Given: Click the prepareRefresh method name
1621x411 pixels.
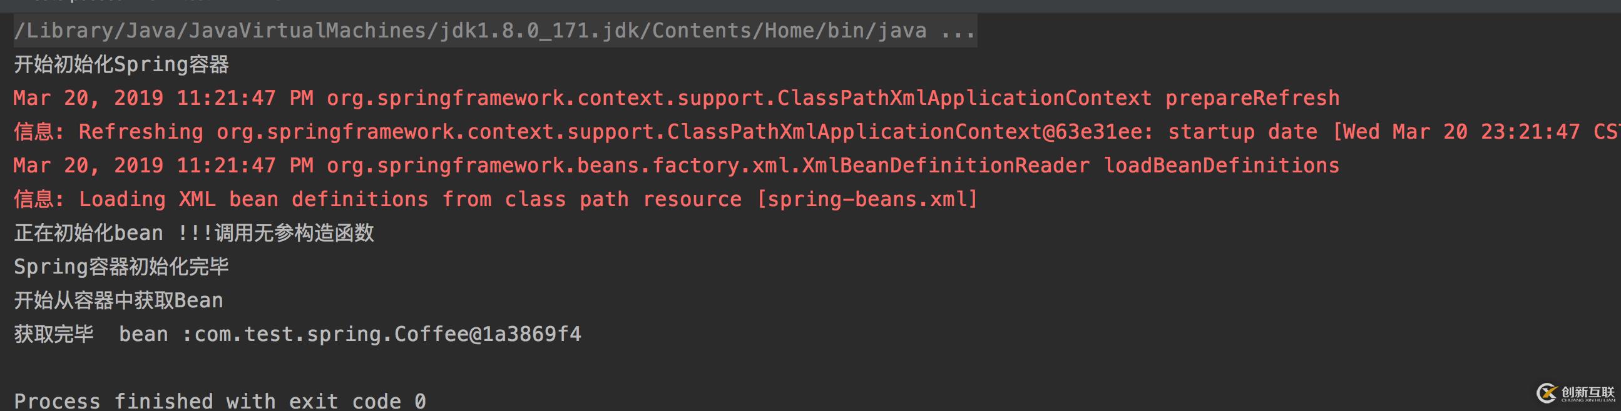Looking at the screenshot, I should pyautogui.click(x=1252, y=99).
